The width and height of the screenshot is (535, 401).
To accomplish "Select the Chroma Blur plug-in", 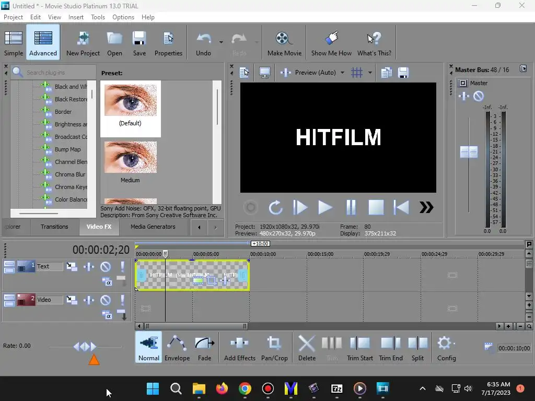I will (x=70, y=174).
